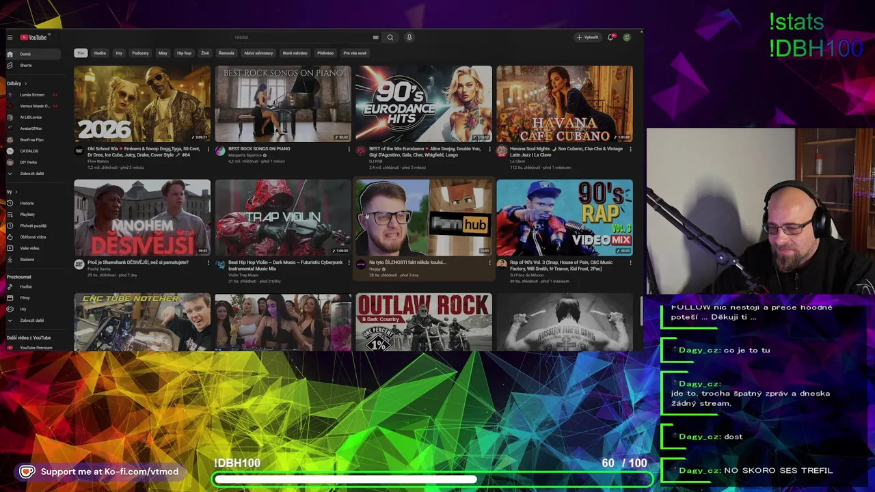Open Filmy under Prozkoumat

[33, 298]
